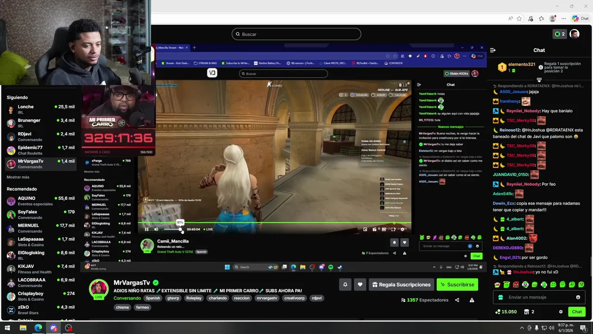Pause the embedded stream video

[146, 229]
